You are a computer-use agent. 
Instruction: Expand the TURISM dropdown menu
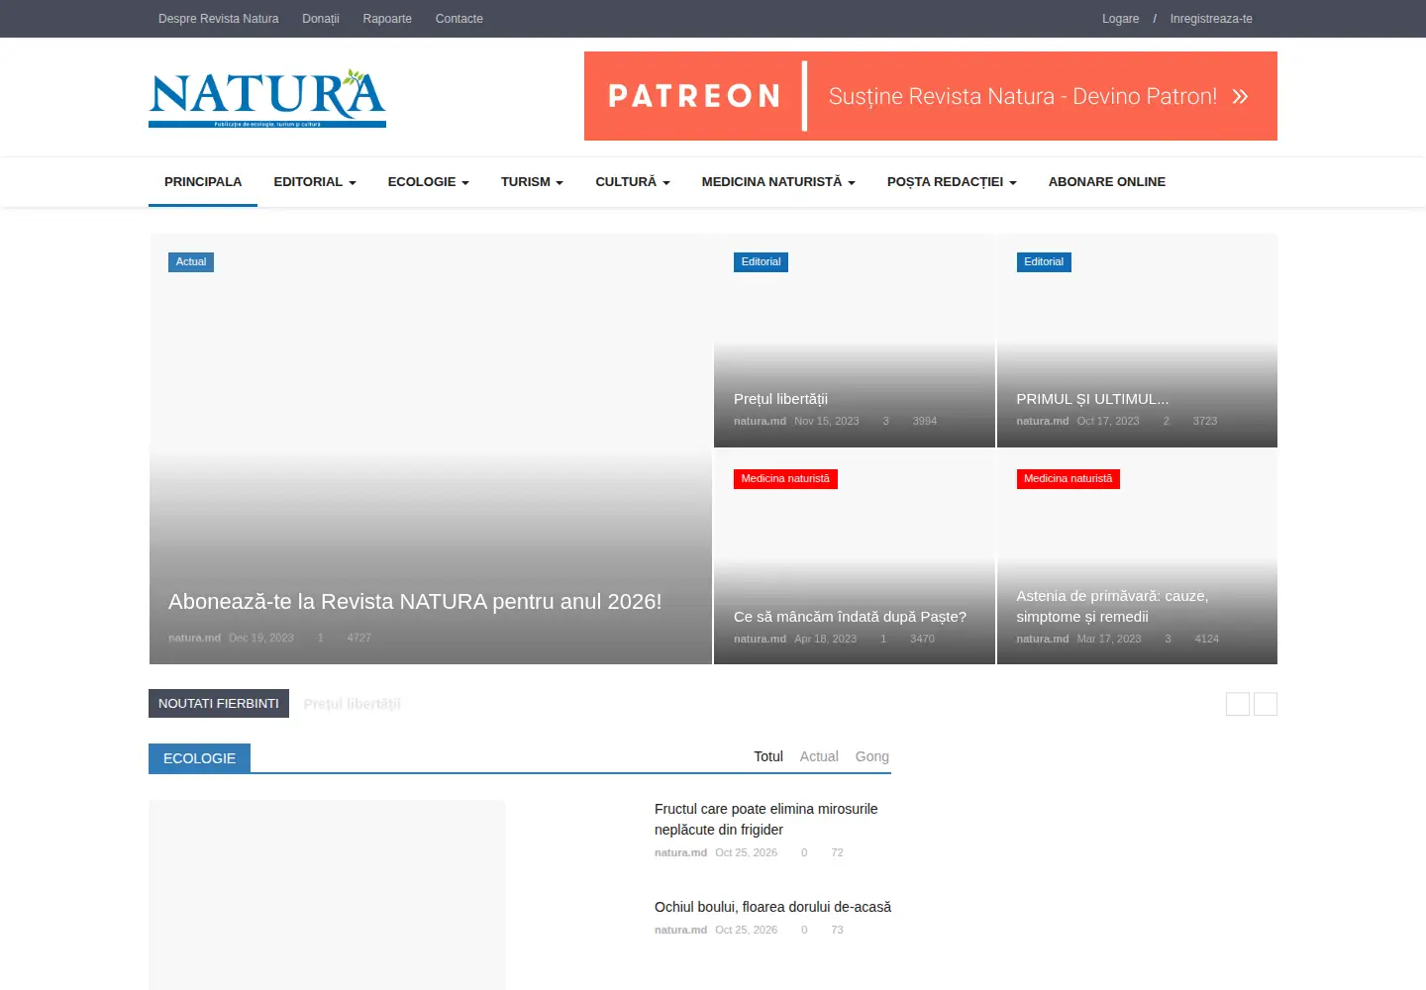pos(532,182)
